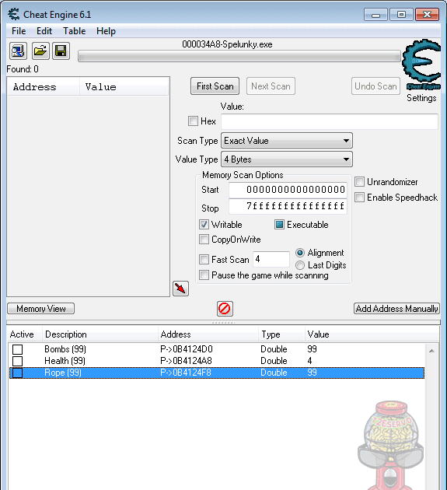The width and height of the screenshot is (447, 490).
Task: Click the red arrow to copy selected addresses
Action: 180,289
